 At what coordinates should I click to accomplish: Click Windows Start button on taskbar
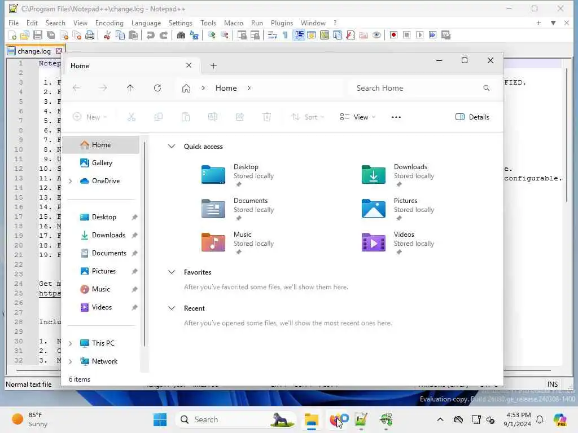pos(160,419)
